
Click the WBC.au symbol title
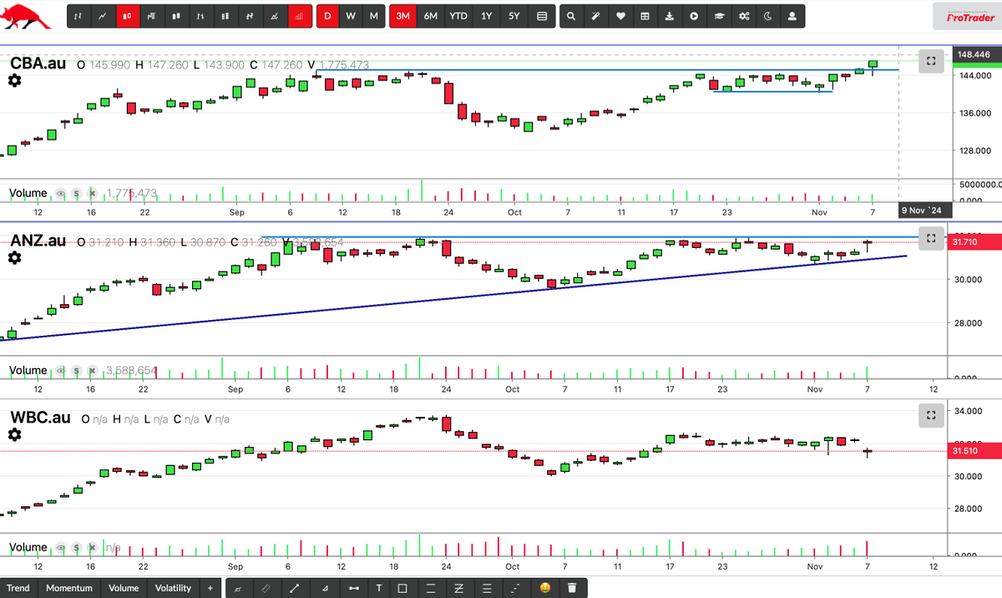[40, 418]
